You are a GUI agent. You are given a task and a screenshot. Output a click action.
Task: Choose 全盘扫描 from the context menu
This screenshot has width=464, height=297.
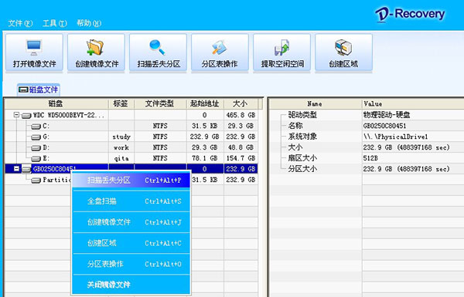[x=131, y=201]
